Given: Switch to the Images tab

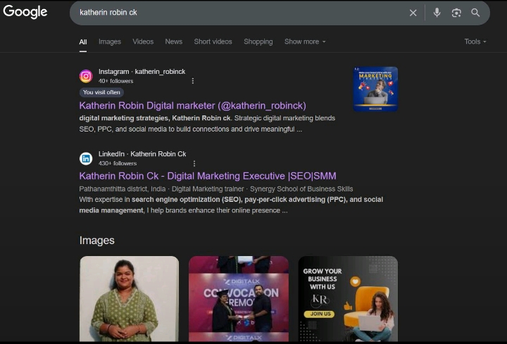Looking at the screenshot, I should click(x=109, y=42).
